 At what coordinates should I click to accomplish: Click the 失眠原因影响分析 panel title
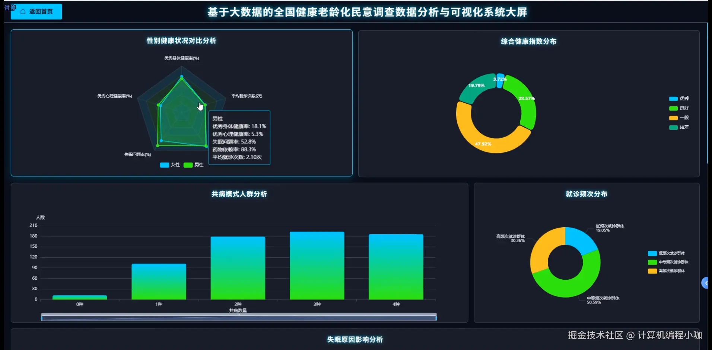click(x=355, y=340)
